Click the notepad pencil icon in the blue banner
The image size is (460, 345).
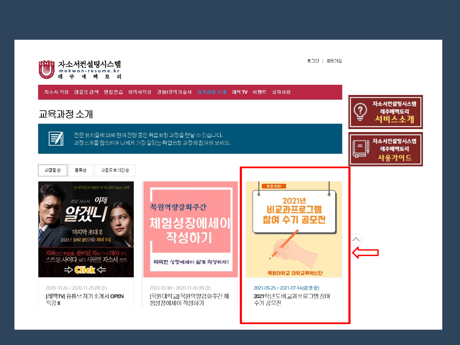pyautogui.click(x=56, y=138)
